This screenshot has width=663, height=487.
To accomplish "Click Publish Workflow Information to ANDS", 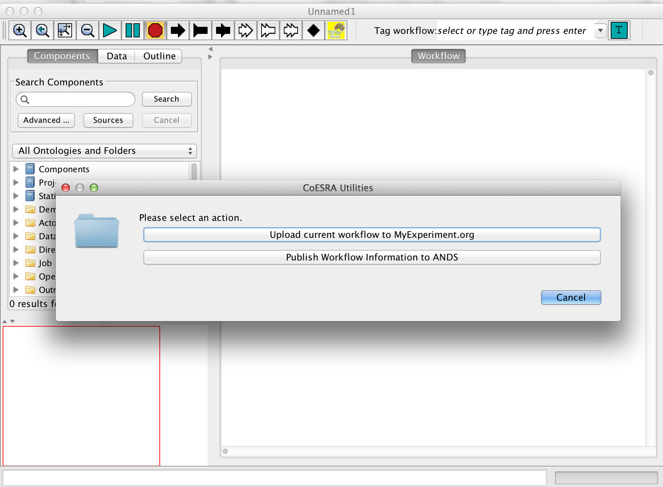I will [372, 257].
